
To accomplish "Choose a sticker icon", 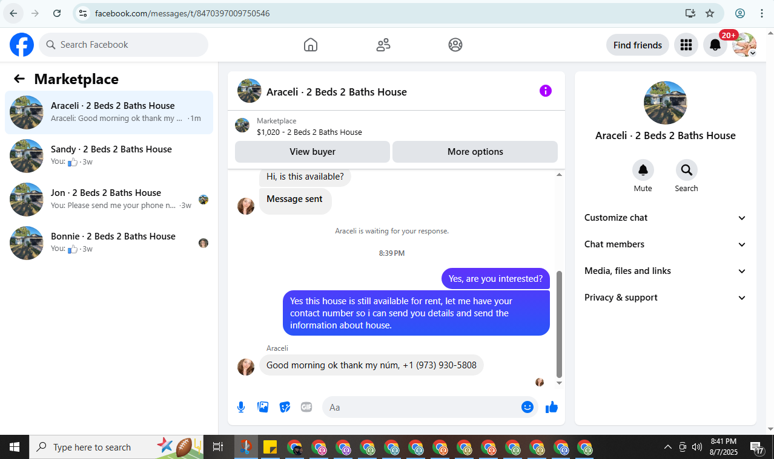I will click(285, 407).
